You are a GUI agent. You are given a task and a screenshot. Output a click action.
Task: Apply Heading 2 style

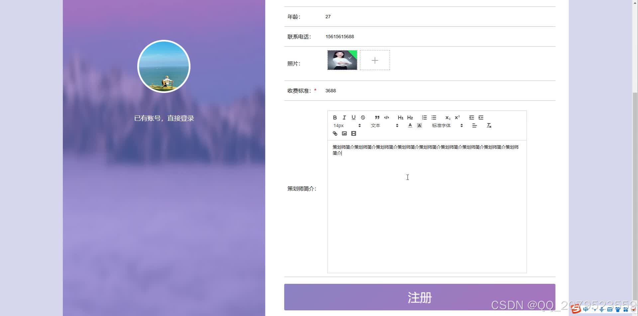click(410, 118)
